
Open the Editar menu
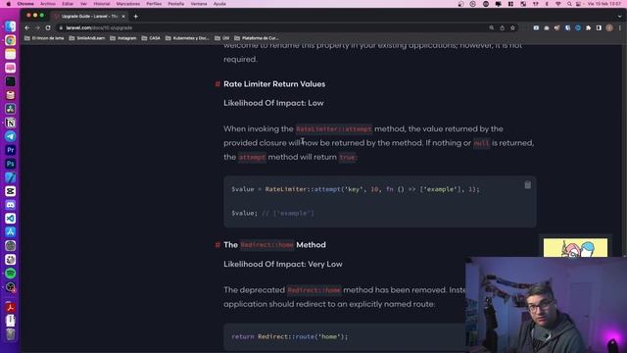coord(68,4)
